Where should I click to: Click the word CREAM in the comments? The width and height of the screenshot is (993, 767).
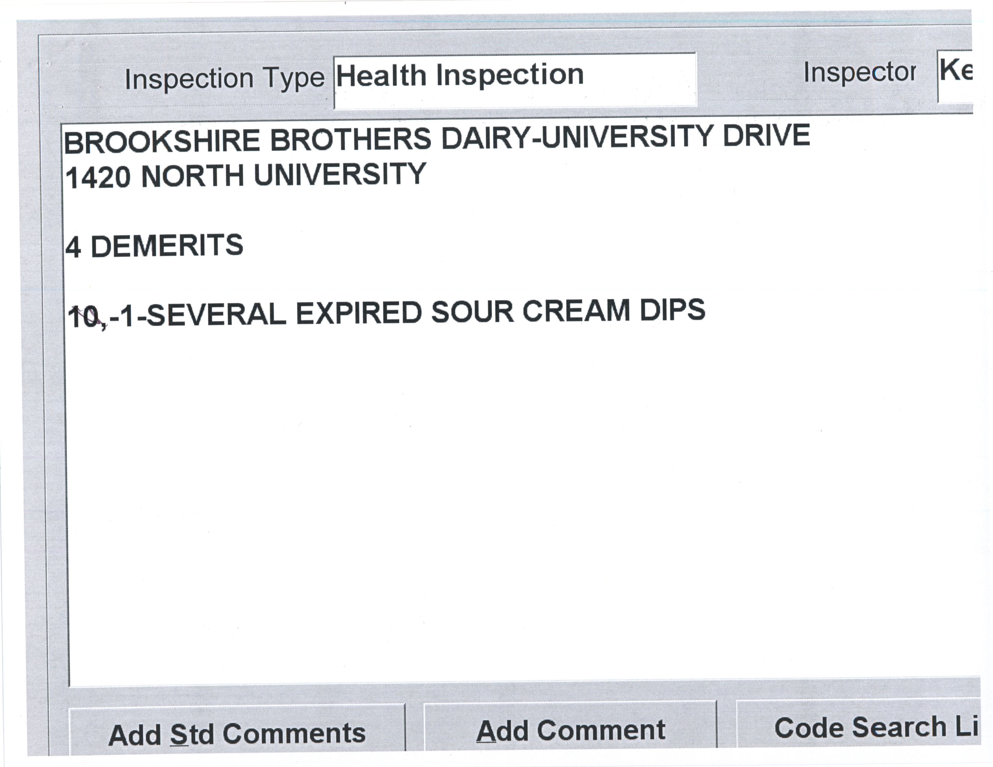click(576, 311)
